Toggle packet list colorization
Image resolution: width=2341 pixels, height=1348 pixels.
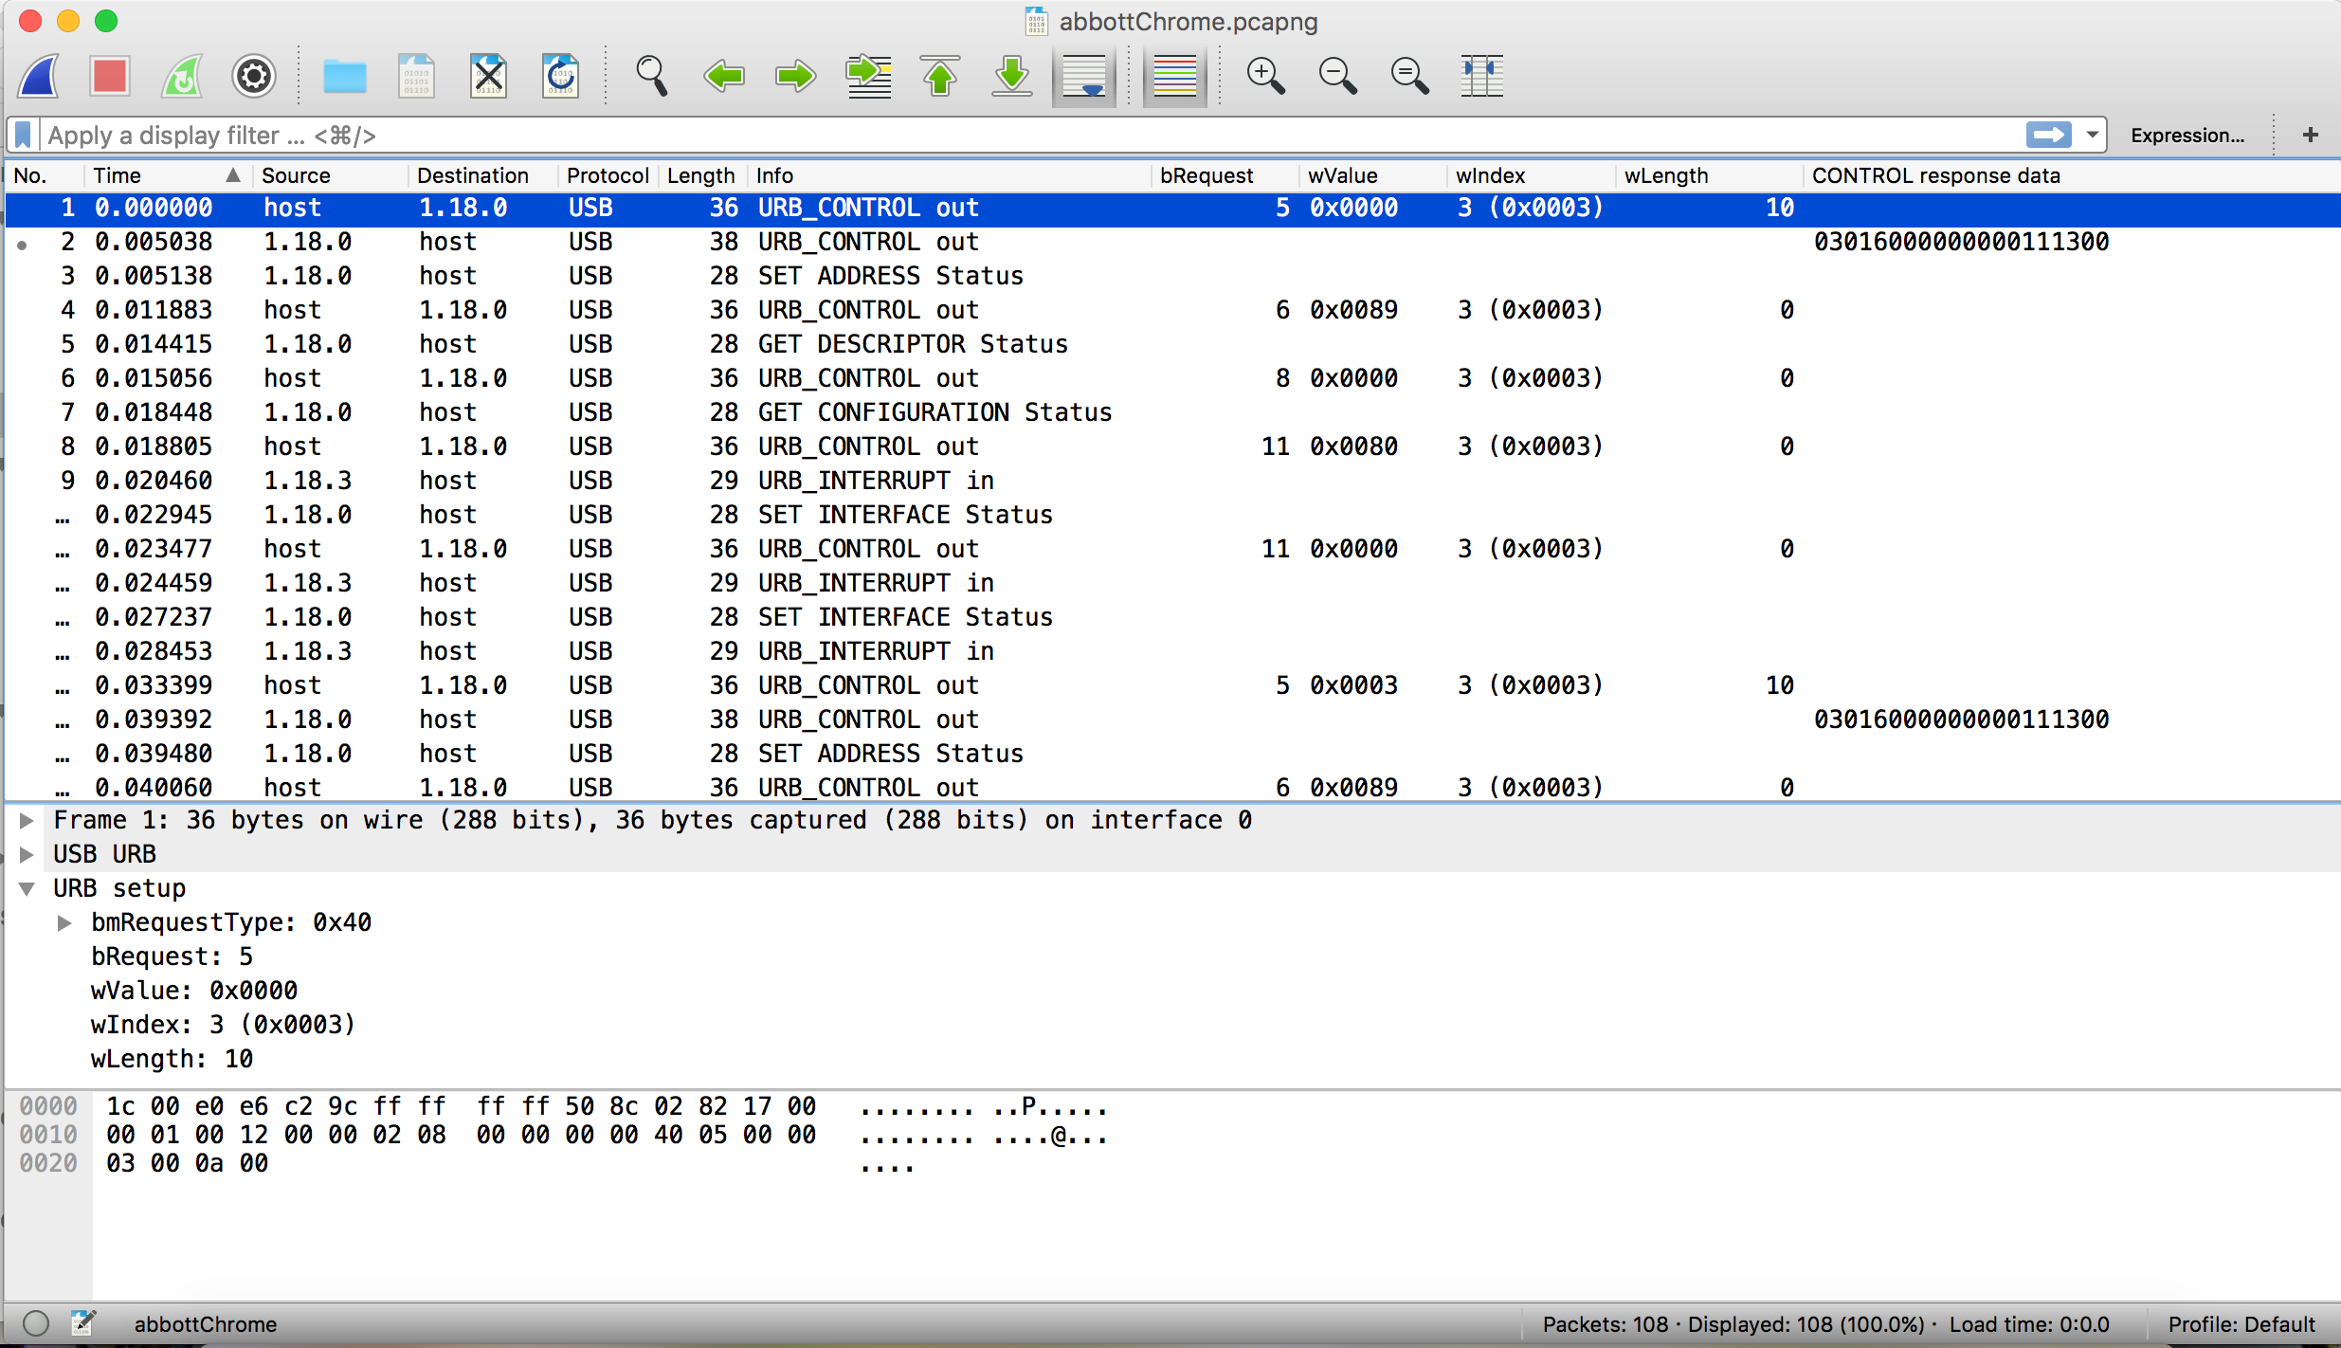pos(1175,77)
